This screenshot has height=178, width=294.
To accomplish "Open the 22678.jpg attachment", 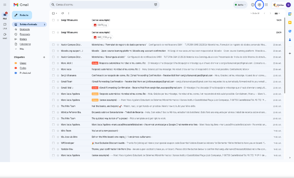I will pos(102,25).
